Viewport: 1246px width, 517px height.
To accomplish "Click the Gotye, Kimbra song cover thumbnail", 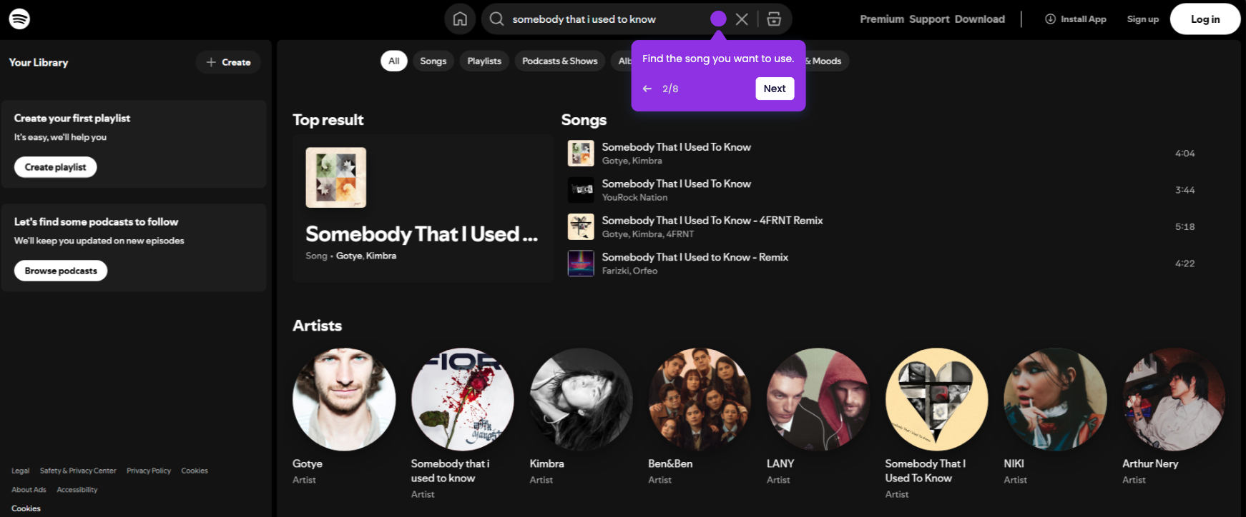I will (581, 154).
